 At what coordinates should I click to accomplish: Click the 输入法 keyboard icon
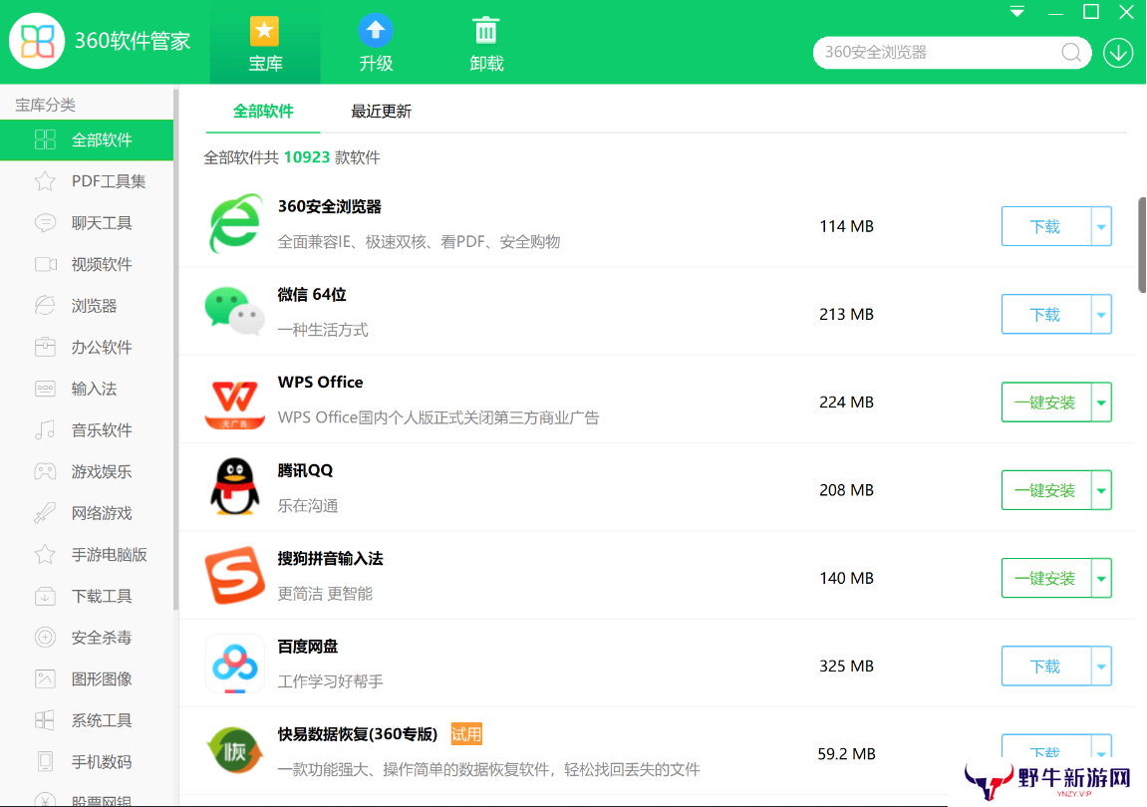coord(45,389)
